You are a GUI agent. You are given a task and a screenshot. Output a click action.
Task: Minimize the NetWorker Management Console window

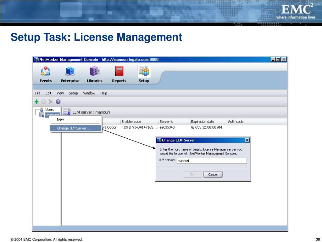pos(273,60)
